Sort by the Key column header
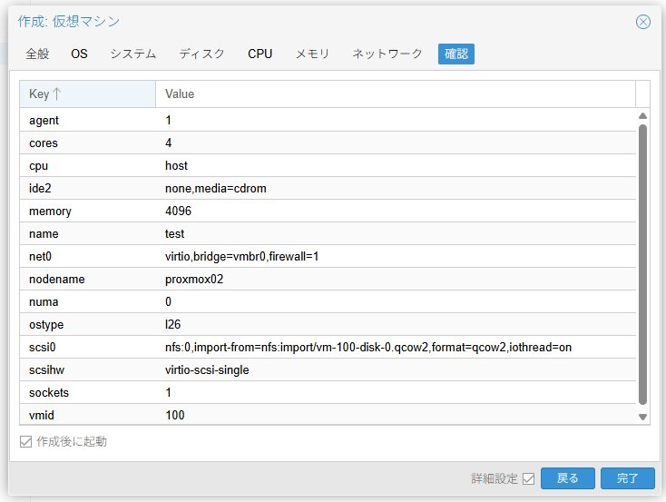666x502 pixels. 87,94
